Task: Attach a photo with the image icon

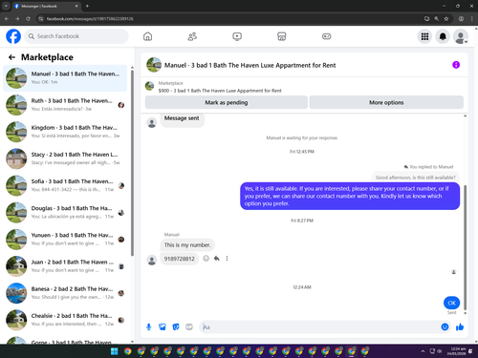Action: [163, 326]
